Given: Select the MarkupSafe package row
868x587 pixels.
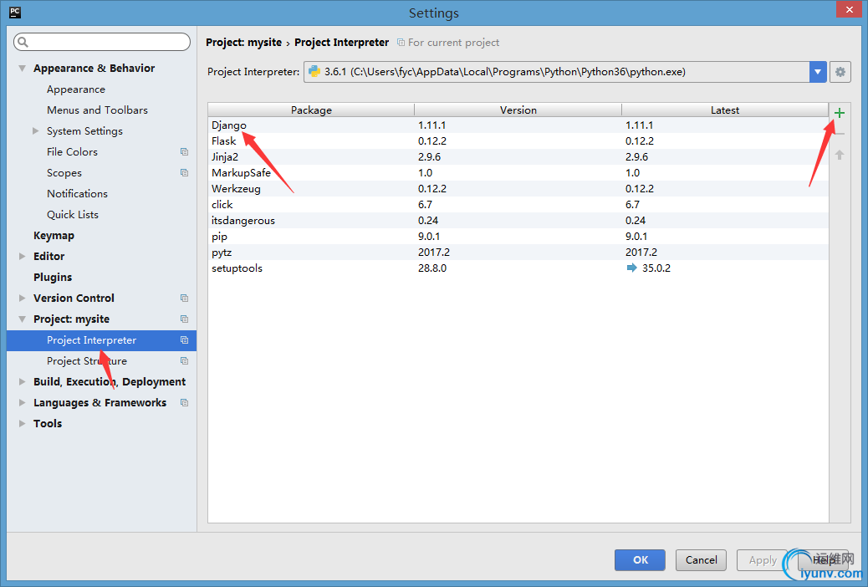Looking at the screenshot, I should (x=518, y=173).
